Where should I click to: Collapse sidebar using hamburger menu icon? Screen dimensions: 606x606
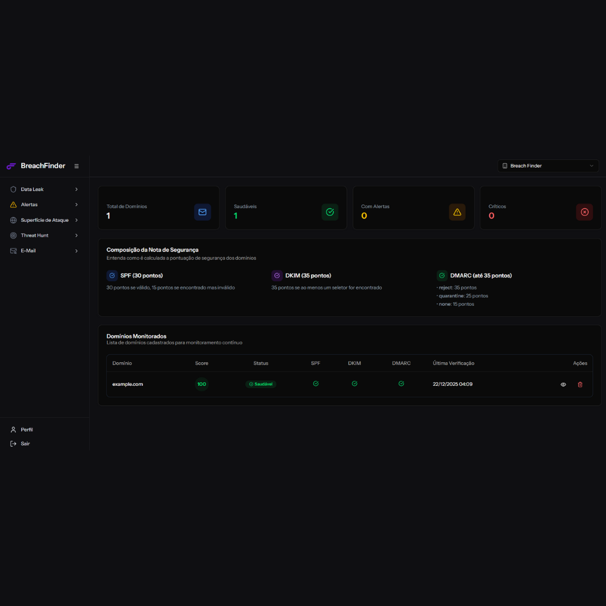(x=76, y=166)
